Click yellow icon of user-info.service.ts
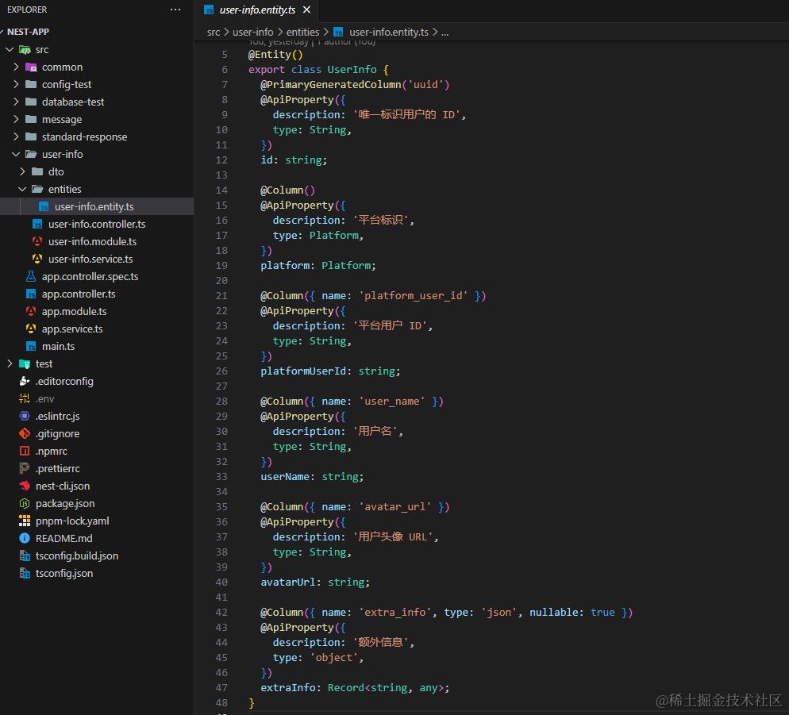Image resolution: width=789 pixels, height=715 pixels. point(37,259)
